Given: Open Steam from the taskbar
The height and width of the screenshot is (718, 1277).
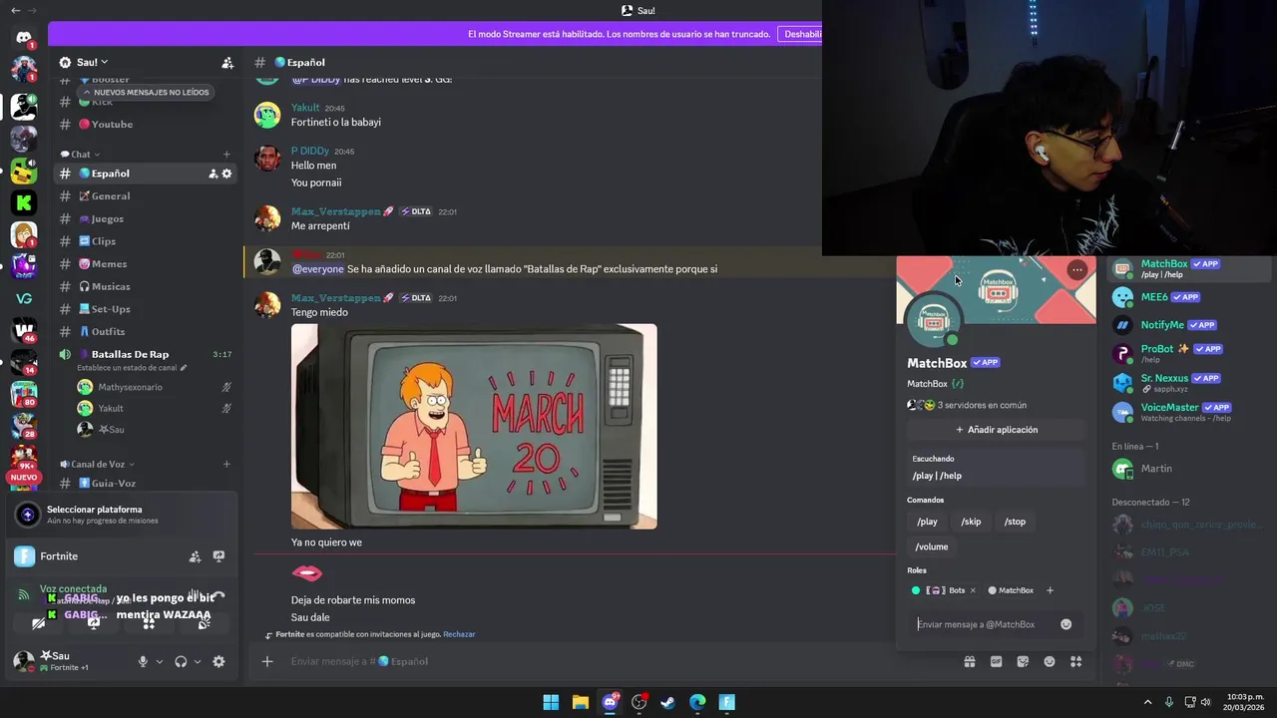Looking at the screenshot, I should (x=668, y=702).
